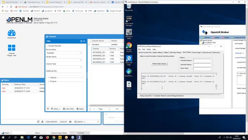Viewport: 248px width, 140px height.
Task: Open the Mail app from the taskbar
Action: [x=41, y=137]
